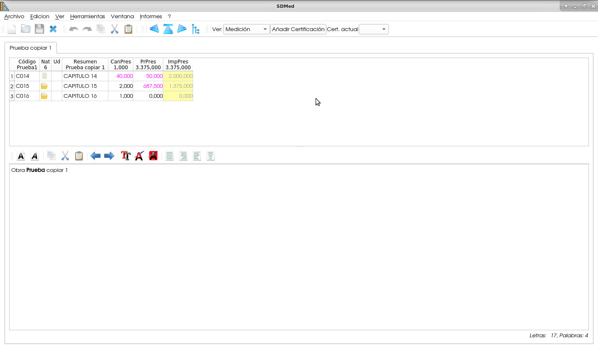
Task: Align text left in editor
Action: coord(197,156)
